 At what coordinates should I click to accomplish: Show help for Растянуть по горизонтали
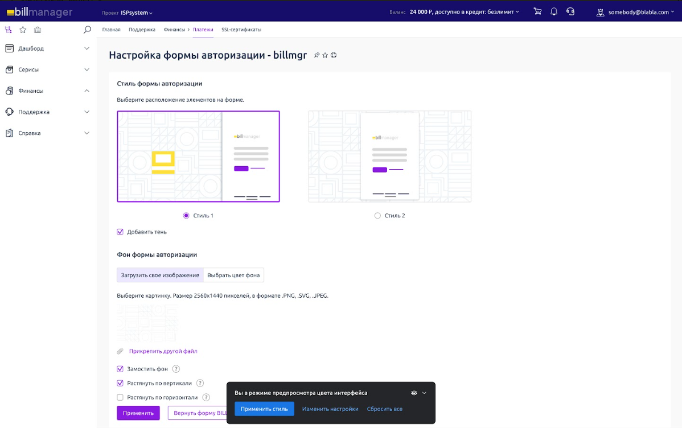coord(206,397)
